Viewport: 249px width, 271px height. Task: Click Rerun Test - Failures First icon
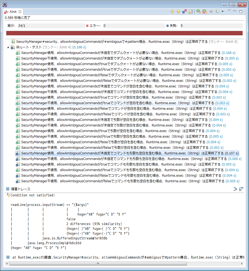(205, 12)
